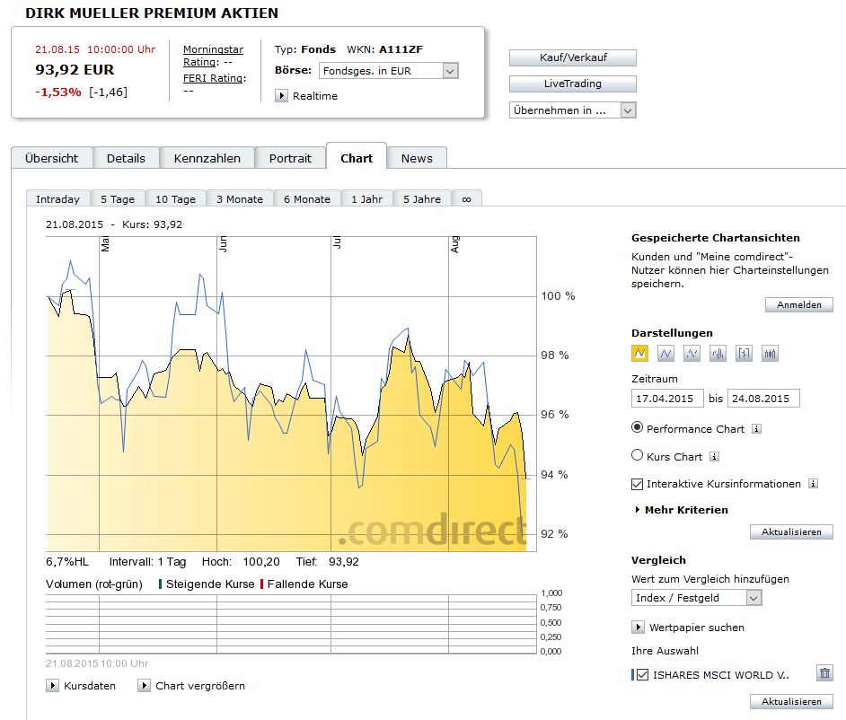Toggle the Interaktive Kursinformationen checkbox
The image size is (846, 720).
[638, 484]
